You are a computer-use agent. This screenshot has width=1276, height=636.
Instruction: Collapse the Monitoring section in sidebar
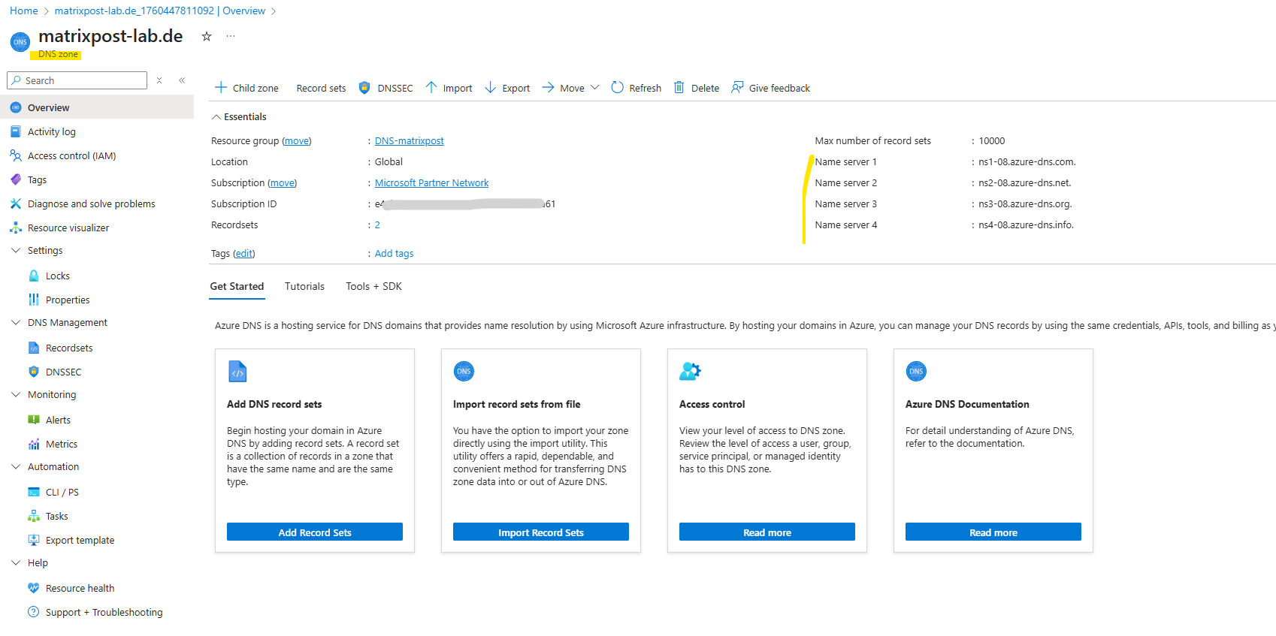tap(16, 395)
